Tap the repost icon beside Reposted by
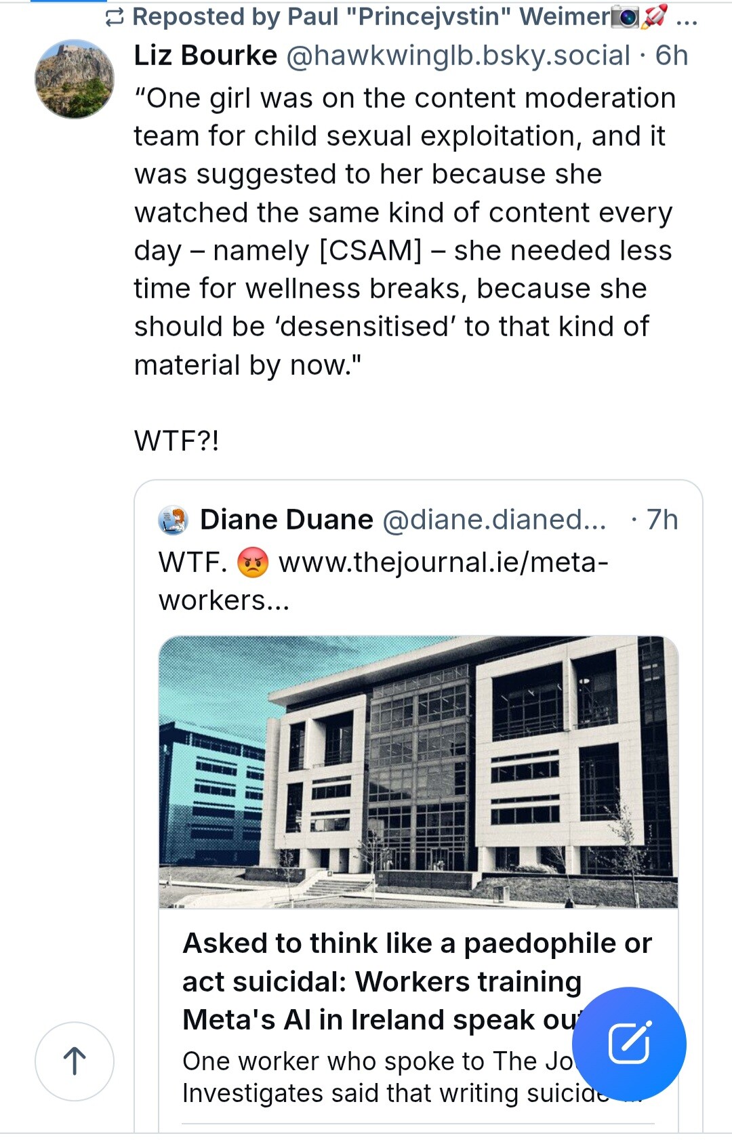 (x=115, y=18)
